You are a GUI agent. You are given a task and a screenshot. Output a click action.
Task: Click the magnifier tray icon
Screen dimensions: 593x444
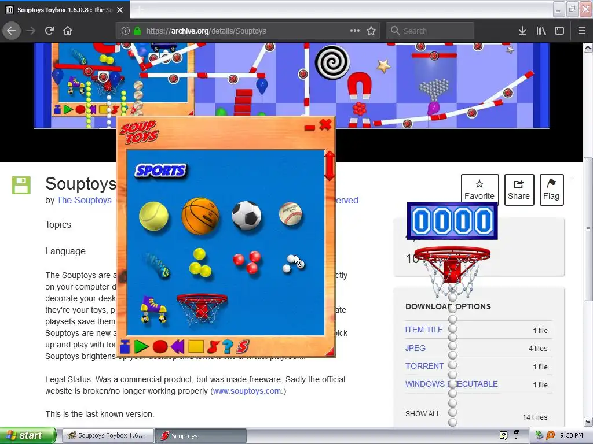(550, 435)
